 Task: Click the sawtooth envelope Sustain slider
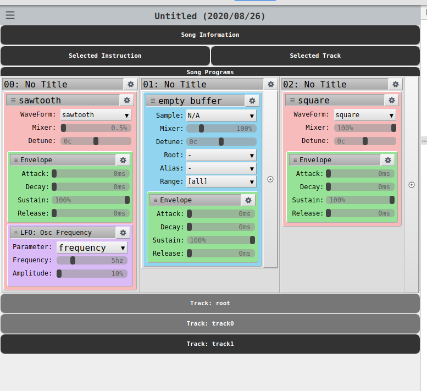[x=91, y=200]
